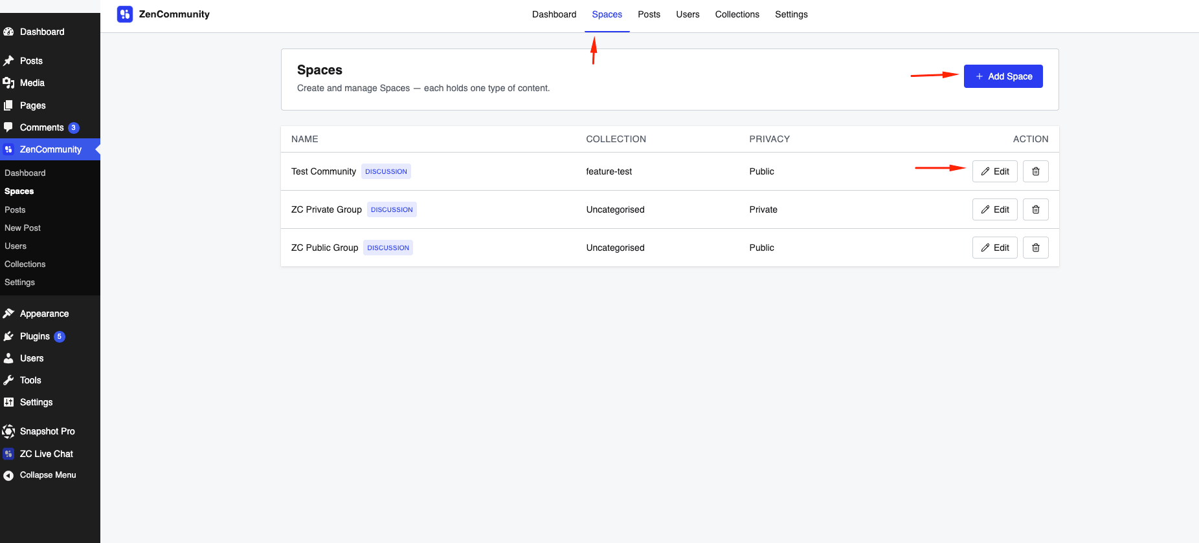1199x543 pixels.
Task: Click the Test Community name
Action: click(x=324, y=171)
